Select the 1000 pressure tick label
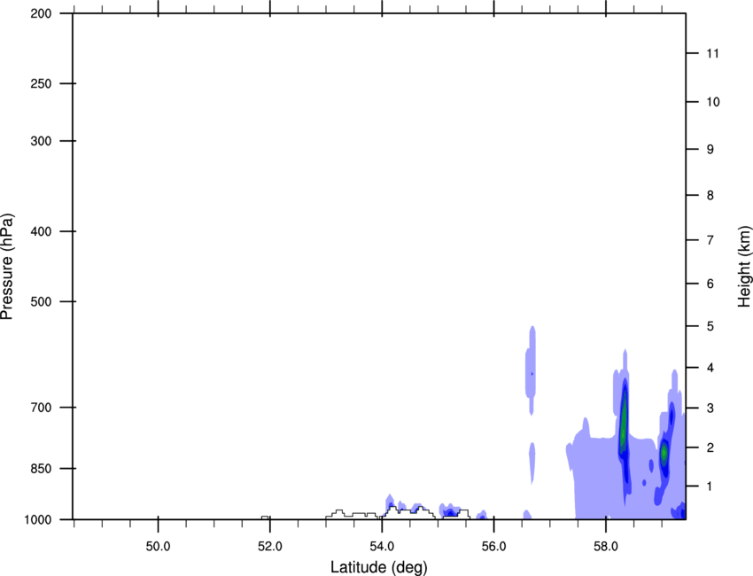 tap(37, 519)
